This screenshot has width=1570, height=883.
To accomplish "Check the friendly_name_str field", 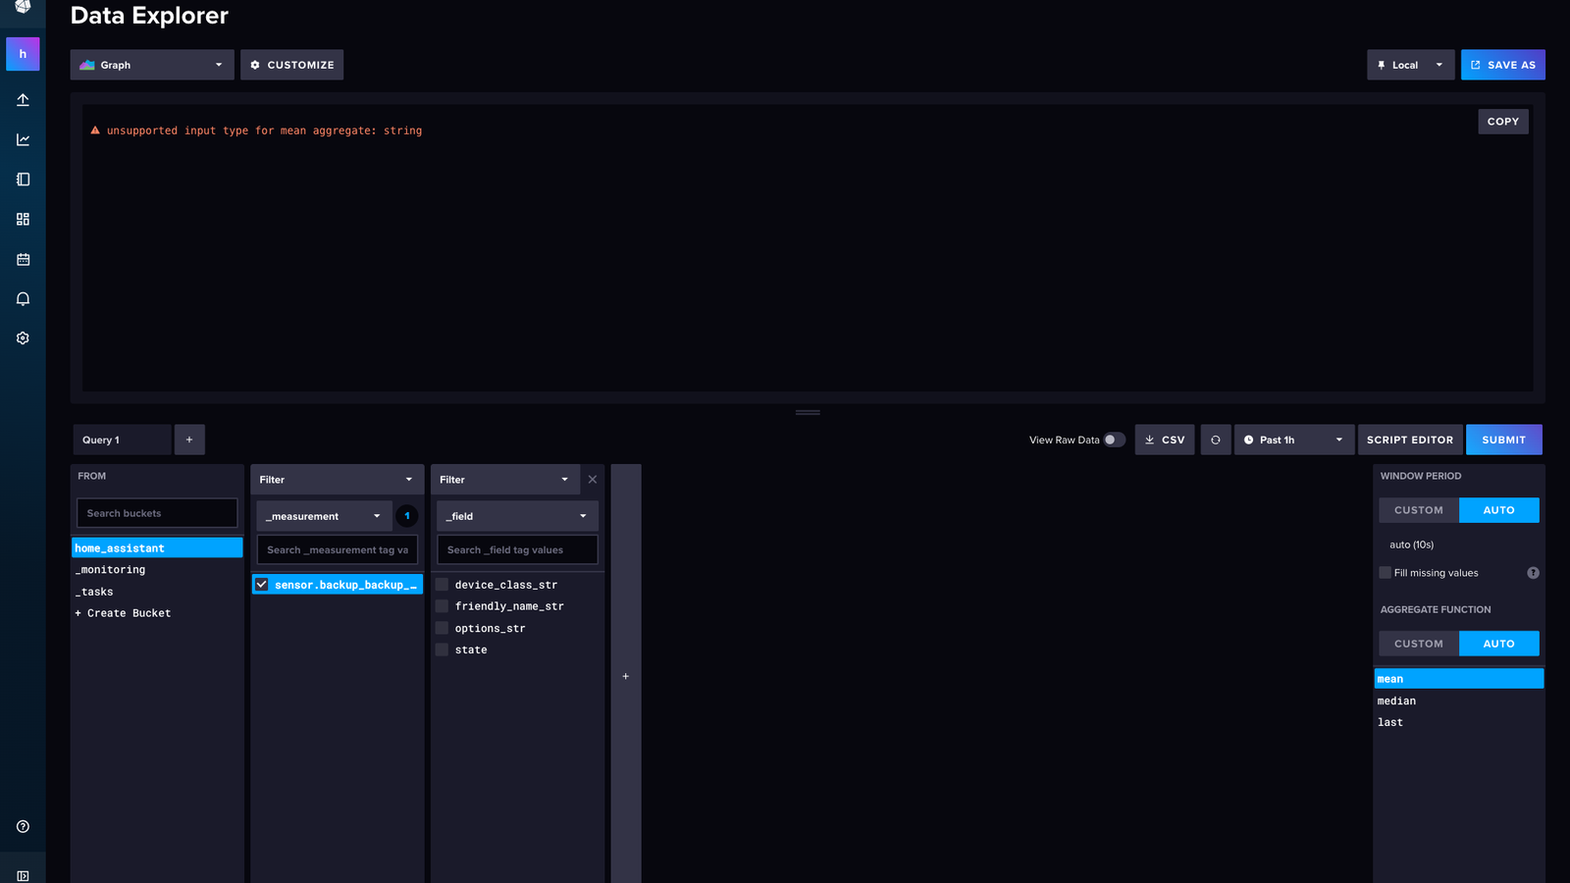I will [x=442, y=606].
